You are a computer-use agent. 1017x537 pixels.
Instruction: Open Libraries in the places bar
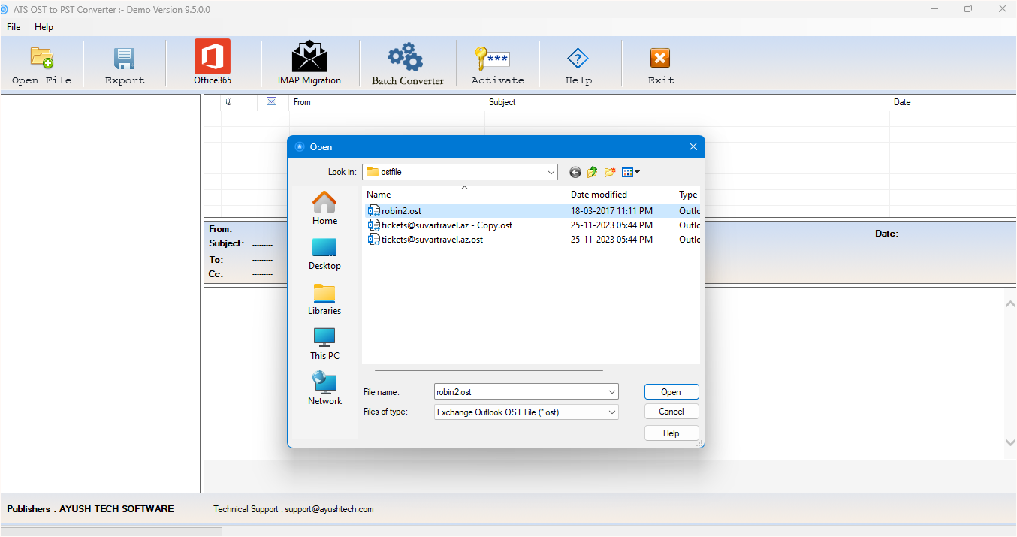324,299
